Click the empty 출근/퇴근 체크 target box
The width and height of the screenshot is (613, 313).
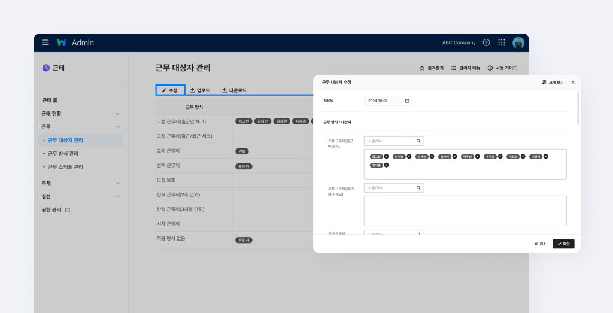(x=465, y=211)
